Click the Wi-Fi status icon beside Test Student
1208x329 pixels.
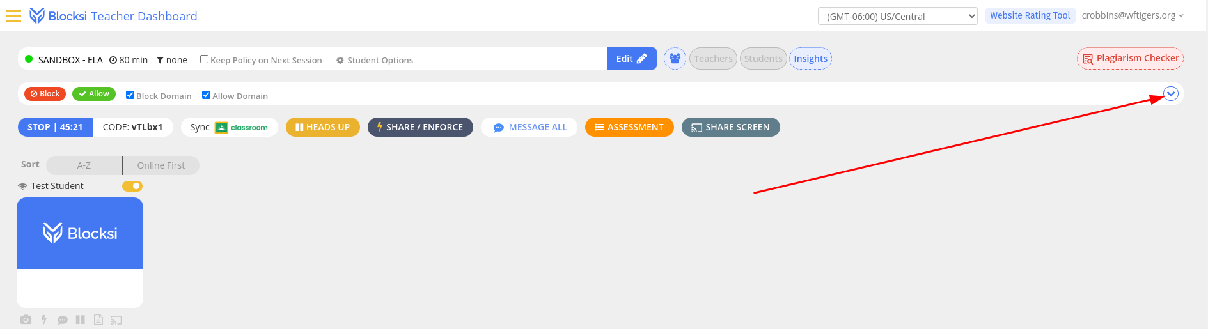tap(22, 187)
